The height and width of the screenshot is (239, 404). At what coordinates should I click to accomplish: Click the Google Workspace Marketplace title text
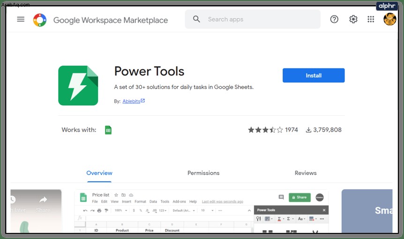pos(111,20)
